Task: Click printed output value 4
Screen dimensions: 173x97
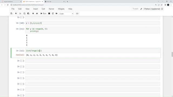Action: coord(26,45)
